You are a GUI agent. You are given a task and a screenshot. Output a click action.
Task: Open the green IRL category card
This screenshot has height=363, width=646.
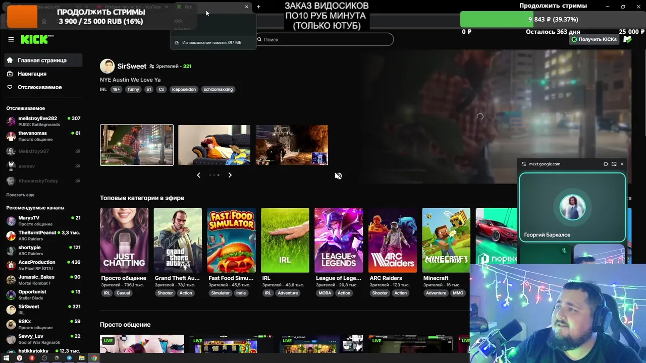tap(285, 240)
